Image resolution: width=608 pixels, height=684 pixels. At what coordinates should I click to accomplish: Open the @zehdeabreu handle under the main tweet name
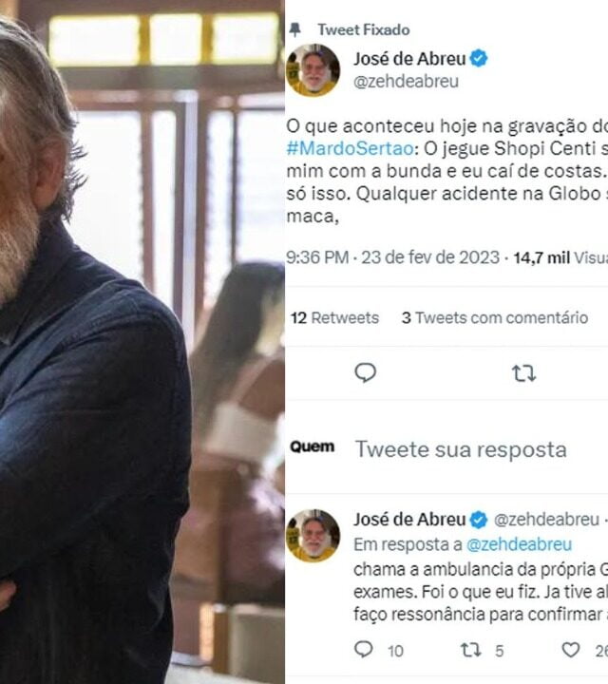point(406,82)
